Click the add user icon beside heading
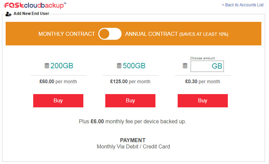This screenshot has height=164, width=269. tap(8, 14)
